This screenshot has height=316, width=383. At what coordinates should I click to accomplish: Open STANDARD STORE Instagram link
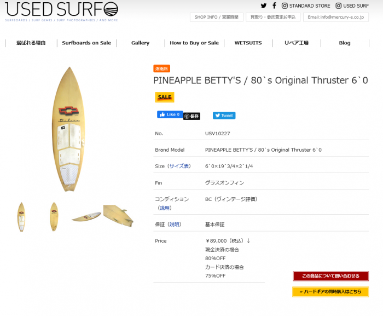306,6
